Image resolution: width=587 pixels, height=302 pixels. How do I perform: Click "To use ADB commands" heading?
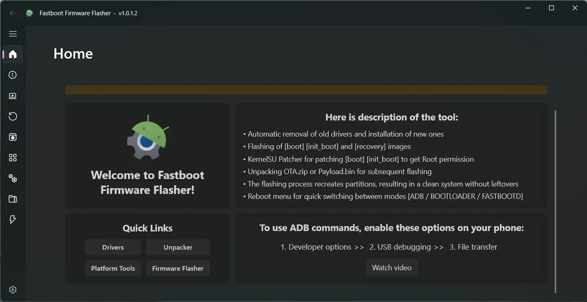click(392, 228)
